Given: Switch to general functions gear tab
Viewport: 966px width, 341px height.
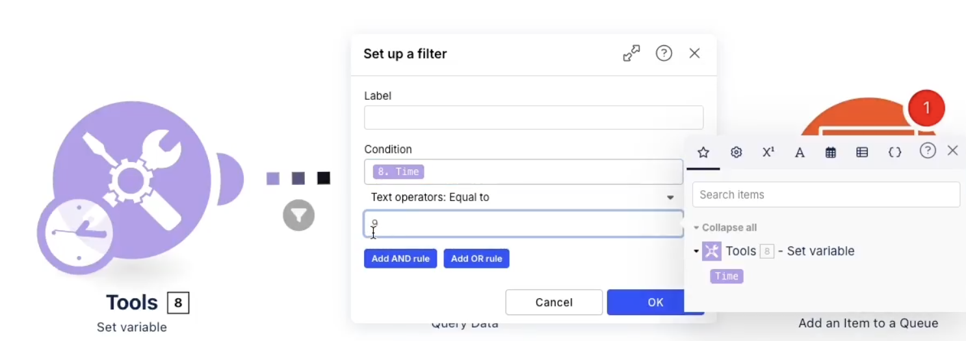Looking at the screenshot, I should click(736, 152).
